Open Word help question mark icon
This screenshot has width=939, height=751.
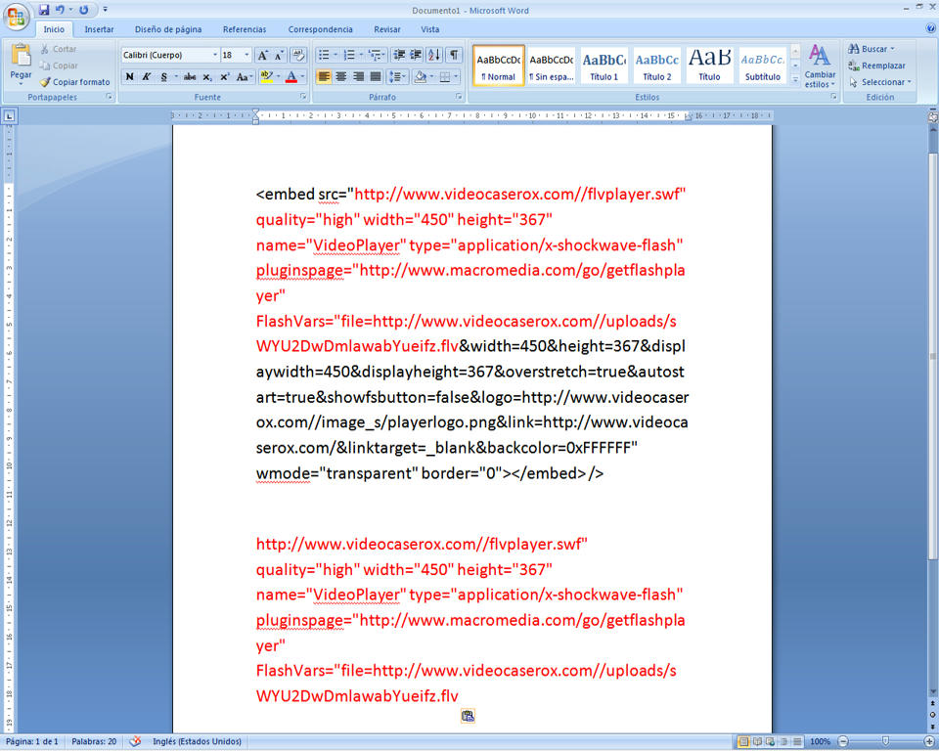[x=928, y=29]
